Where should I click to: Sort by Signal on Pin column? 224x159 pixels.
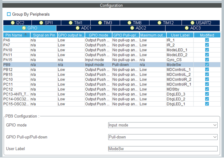tap(44, 35)
